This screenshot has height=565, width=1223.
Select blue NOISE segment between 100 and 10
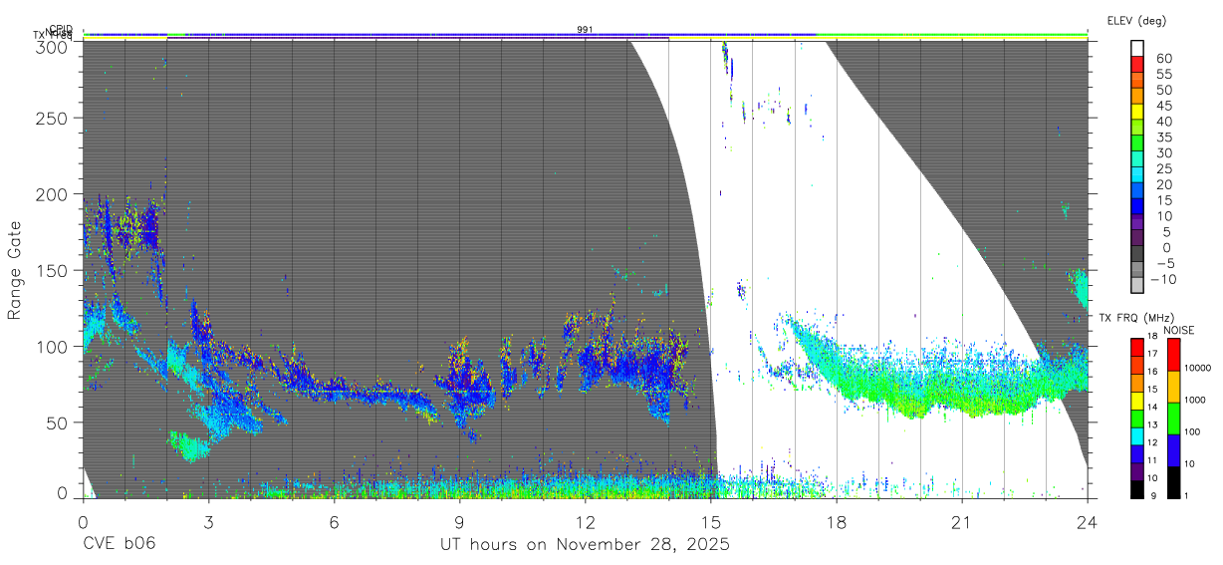coord(1173,449)
